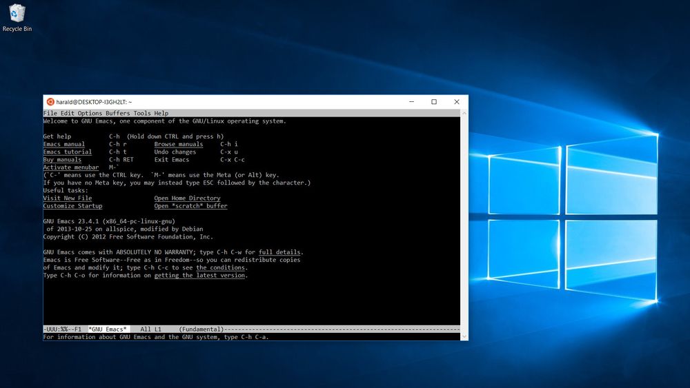690x388 pixels.
Task: Follow the Visit New File link
Action: (68, 198)
